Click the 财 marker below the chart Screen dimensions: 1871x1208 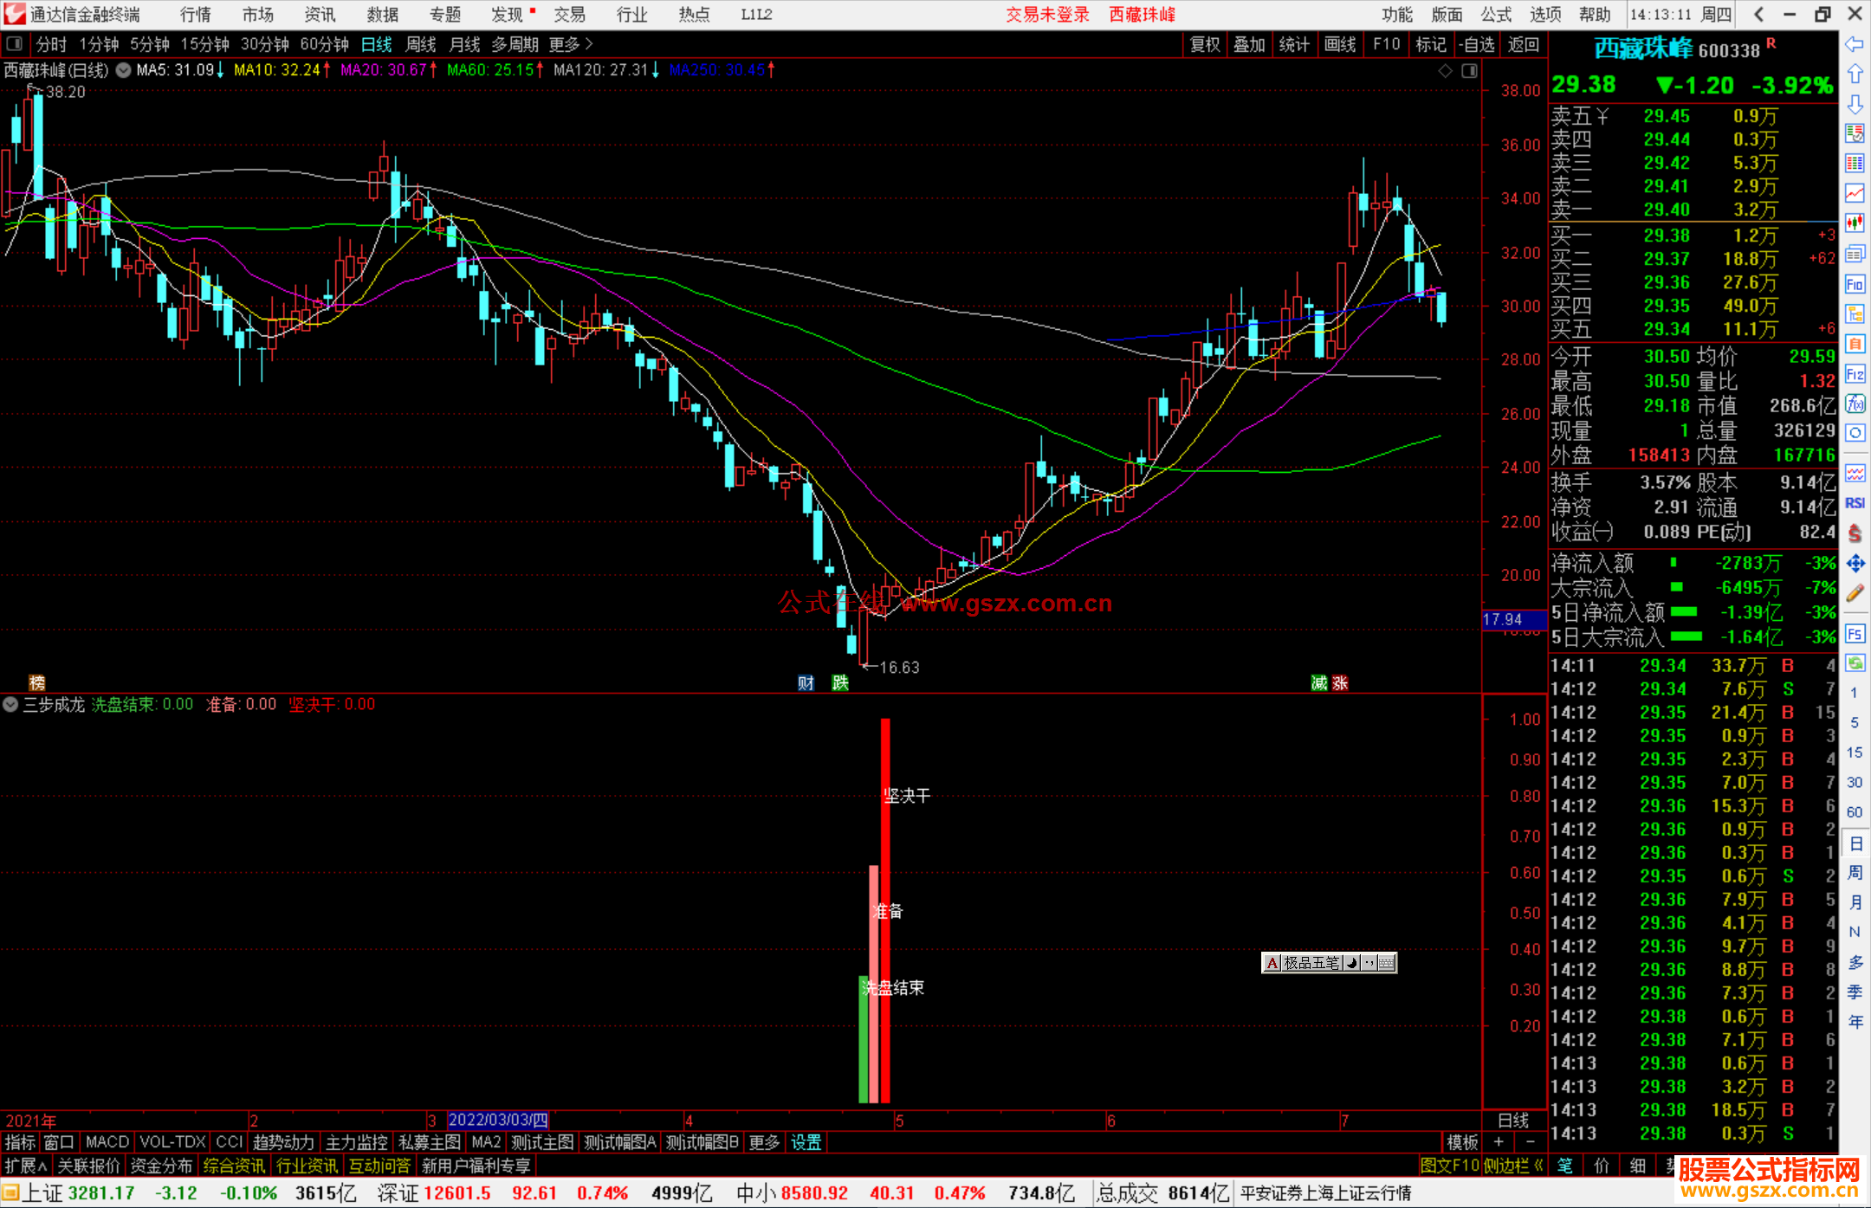(806, 683)
